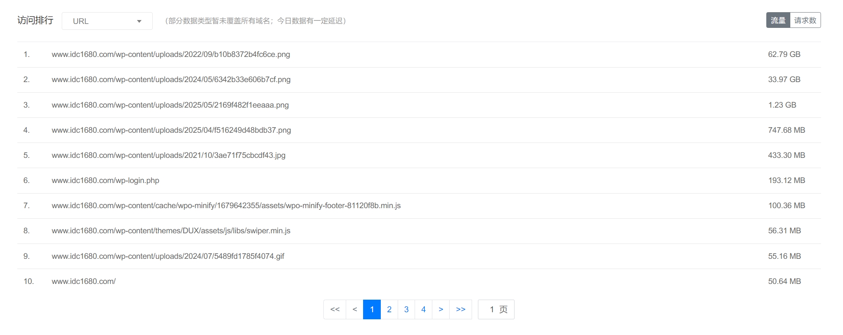Click the wp-login.php URL row
This screenshot has height=335, width=843.
(x=419, y=181)
